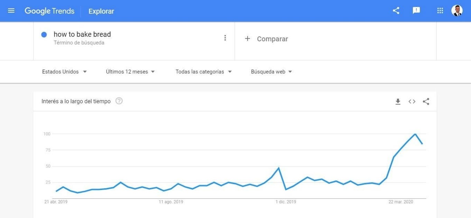The image size is (471, 218).
Task: Open the Todas las categorías dropdown
Action: pos(203,72)
